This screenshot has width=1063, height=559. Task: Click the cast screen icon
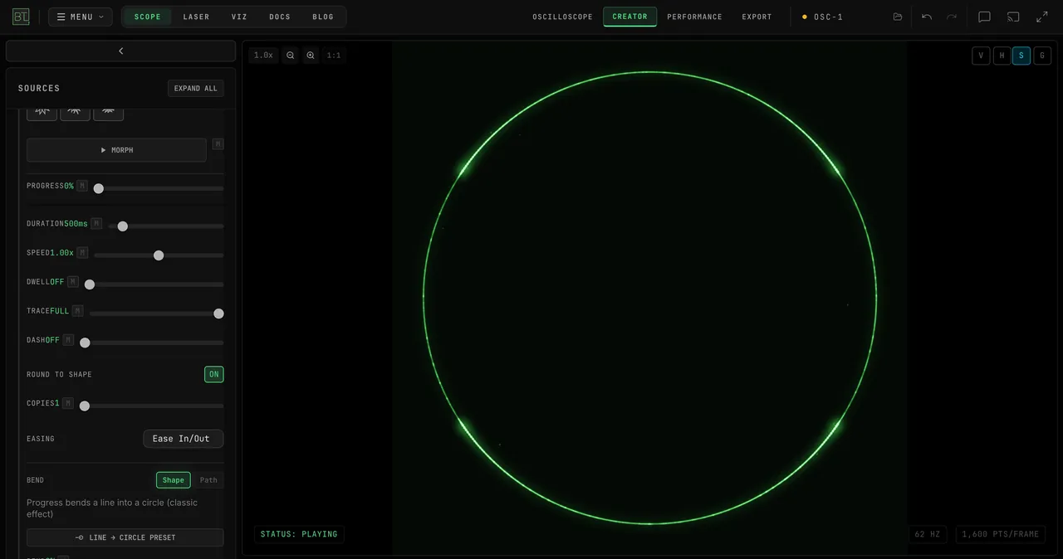pos(1013,17)
